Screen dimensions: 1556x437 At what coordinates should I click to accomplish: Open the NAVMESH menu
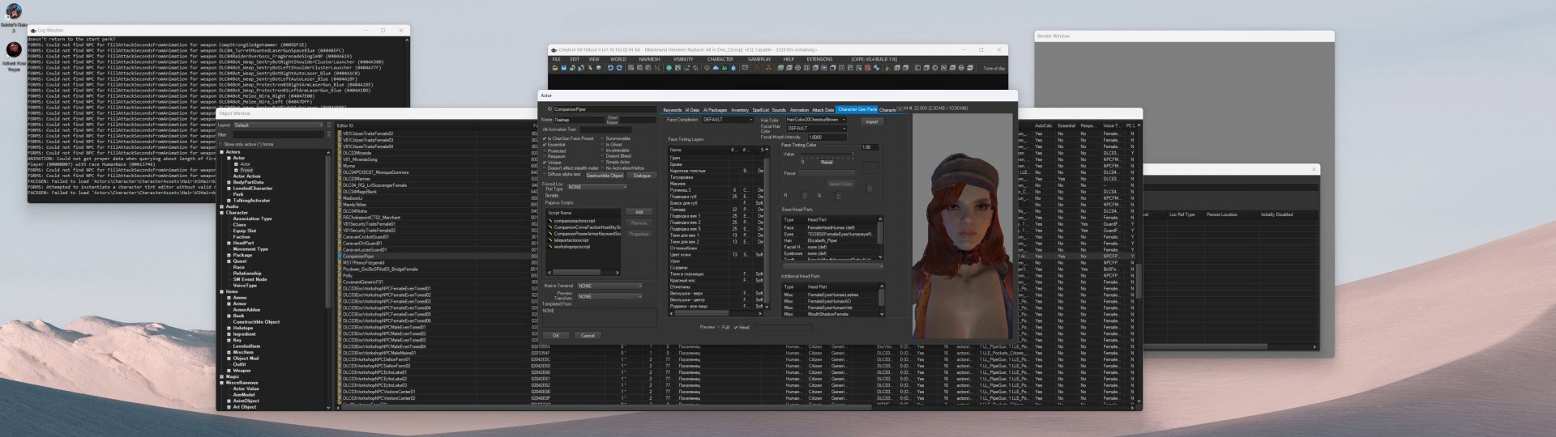tap(649, 59)
